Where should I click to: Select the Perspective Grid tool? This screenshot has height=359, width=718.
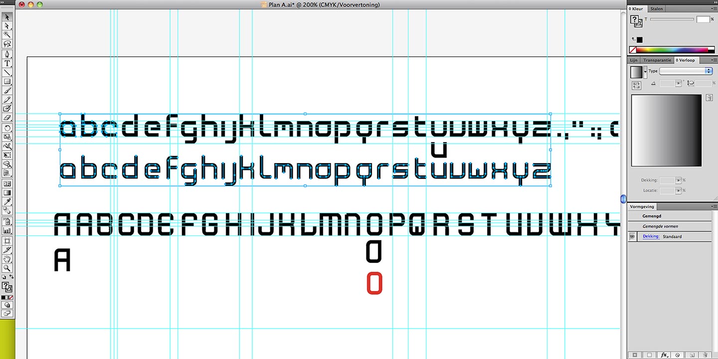[x=7, y=173]
